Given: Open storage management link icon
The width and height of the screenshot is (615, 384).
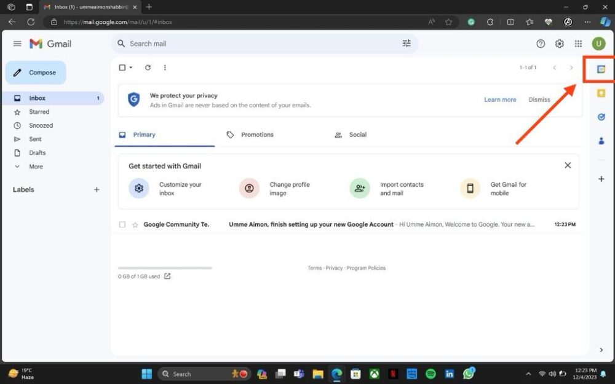Looking at the screenshot, I should (167, 276).
